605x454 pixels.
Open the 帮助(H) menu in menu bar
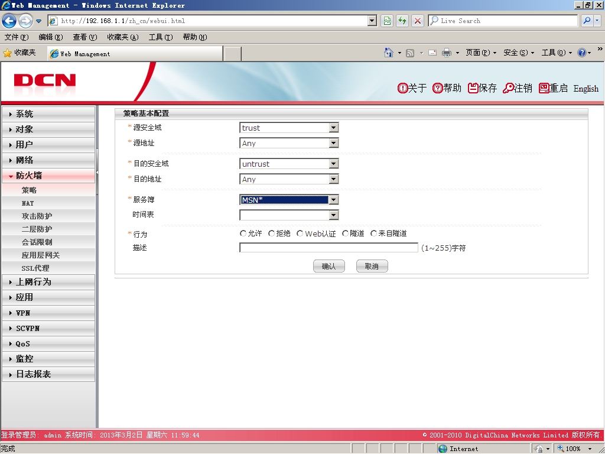coord(195,37)
